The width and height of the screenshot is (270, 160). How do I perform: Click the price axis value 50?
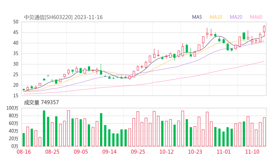pyautogui.click(x=16, y=22)
